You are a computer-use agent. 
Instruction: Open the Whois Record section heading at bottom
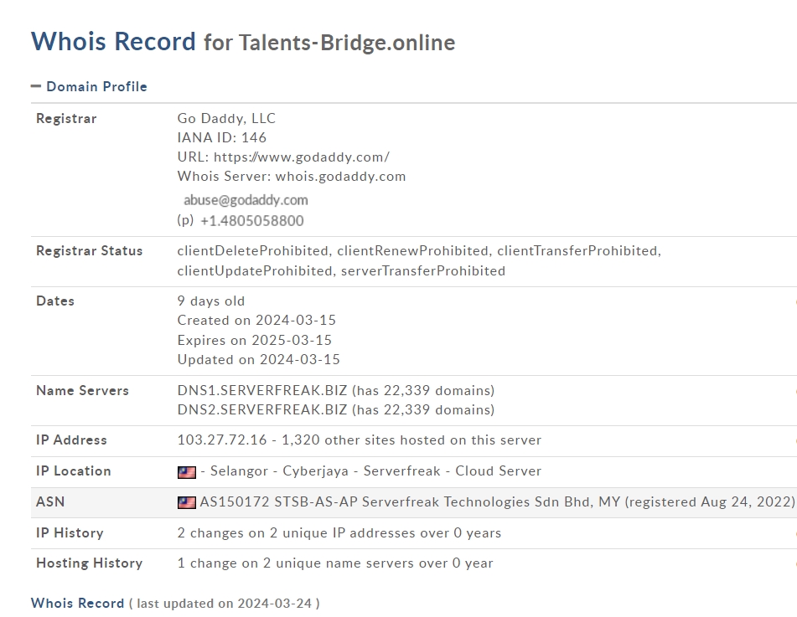[x=77, y=604]
